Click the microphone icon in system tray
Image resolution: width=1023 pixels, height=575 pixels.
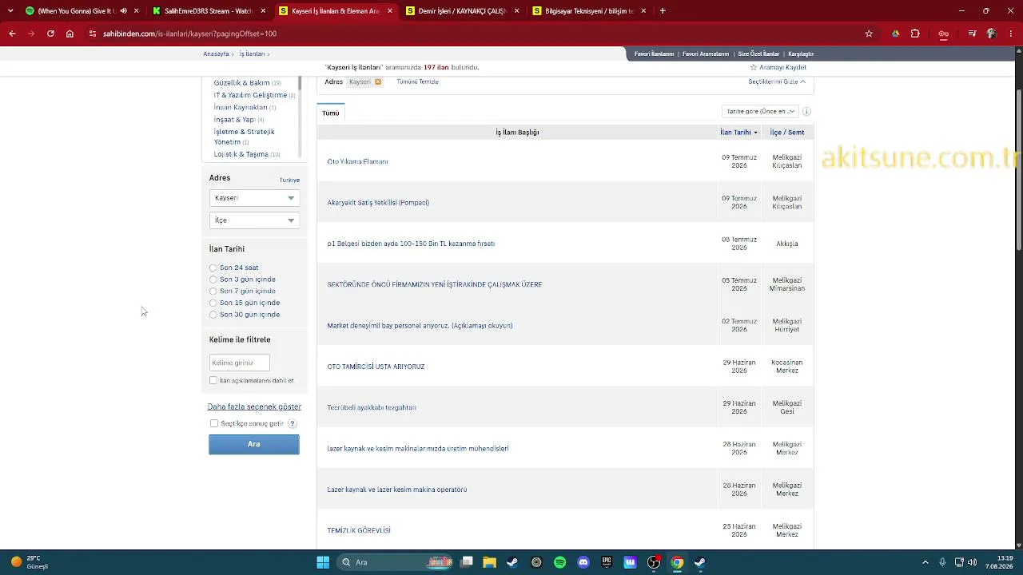tap(942, 562)
